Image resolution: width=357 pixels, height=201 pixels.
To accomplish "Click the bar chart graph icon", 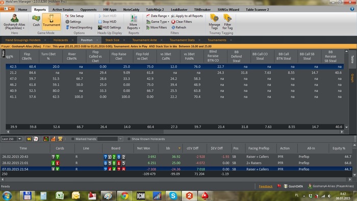I will [x=53, y=139].
